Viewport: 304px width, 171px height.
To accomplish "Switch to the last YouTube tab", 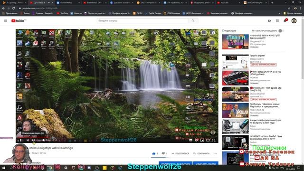I will (228, 3).
